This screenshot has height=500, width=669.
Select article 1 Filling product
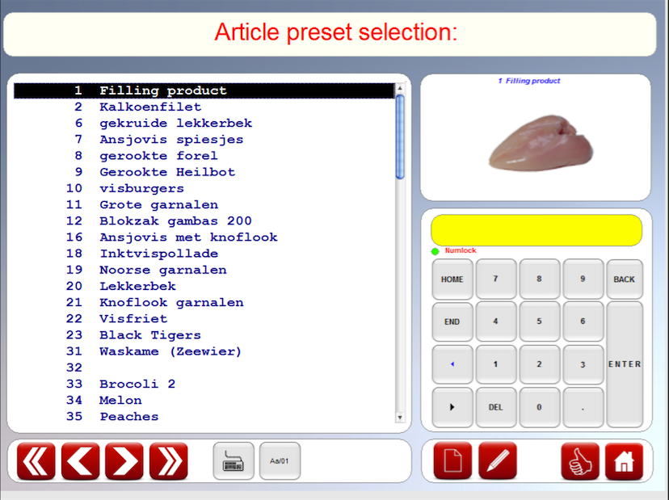point(204,90)
